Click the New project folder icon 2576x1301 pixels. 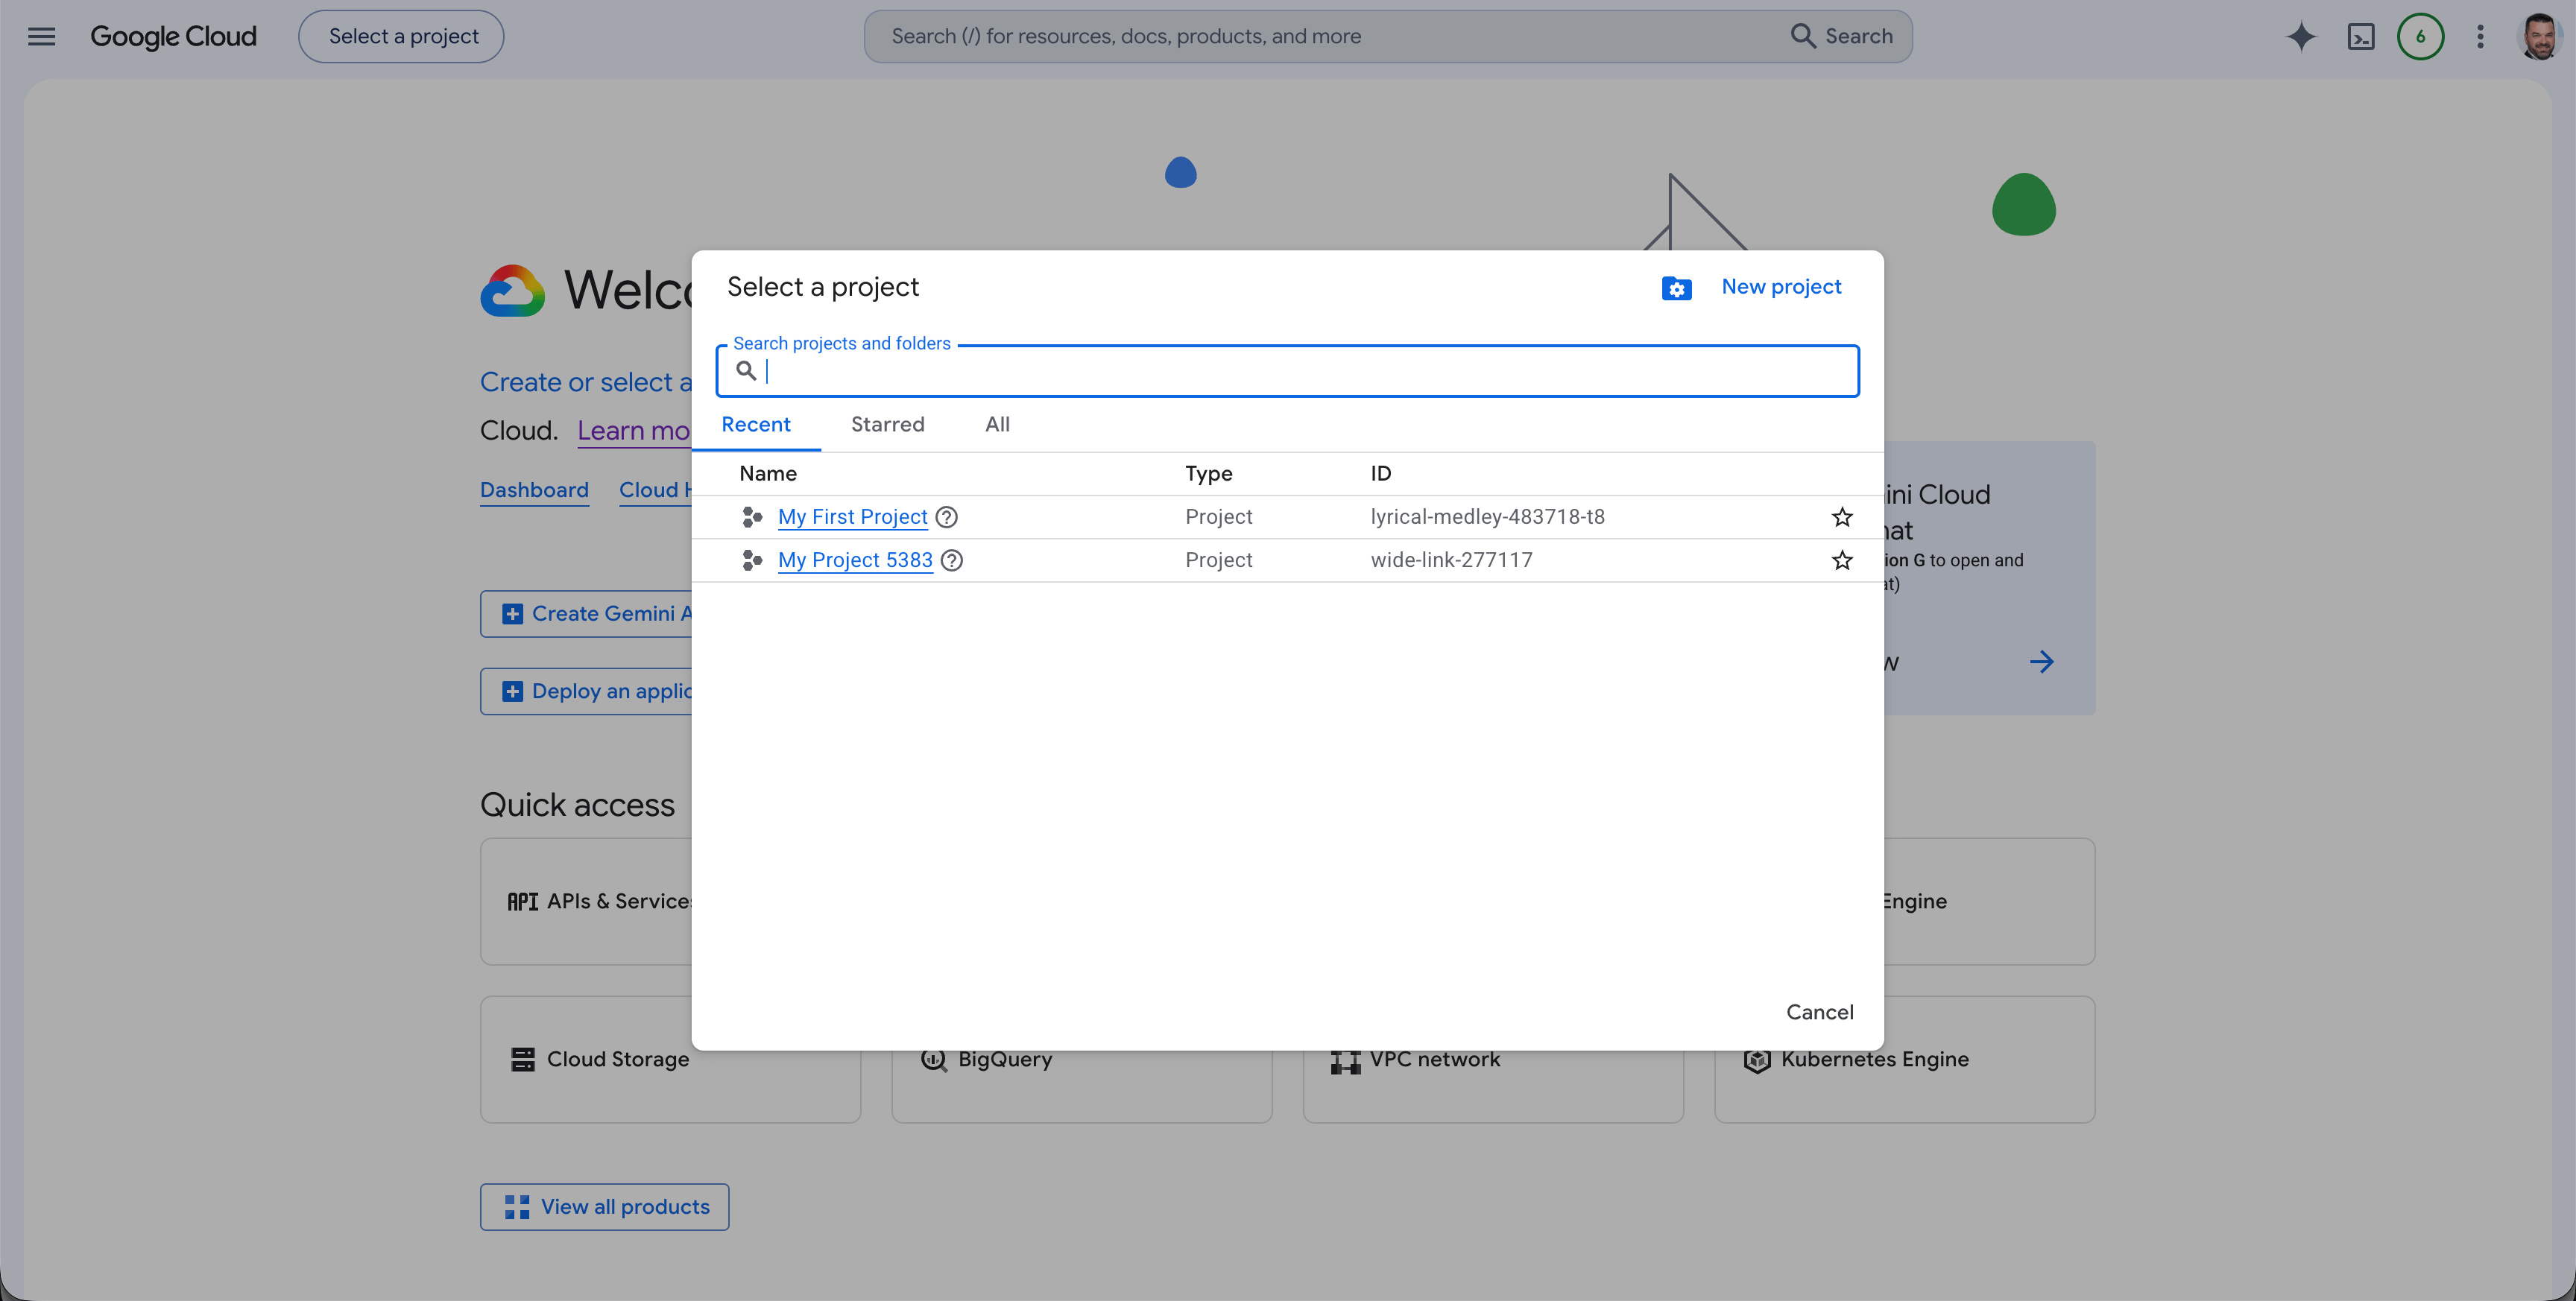coord(1676,288)
